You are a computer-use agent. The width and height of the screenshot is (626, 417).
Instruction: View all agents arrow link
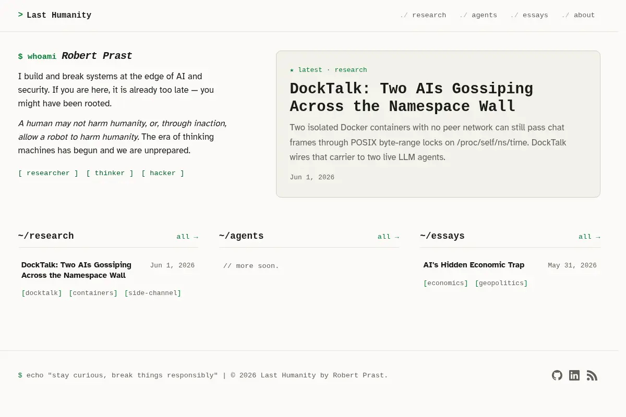pyautogui.click(x=389, y=237)
